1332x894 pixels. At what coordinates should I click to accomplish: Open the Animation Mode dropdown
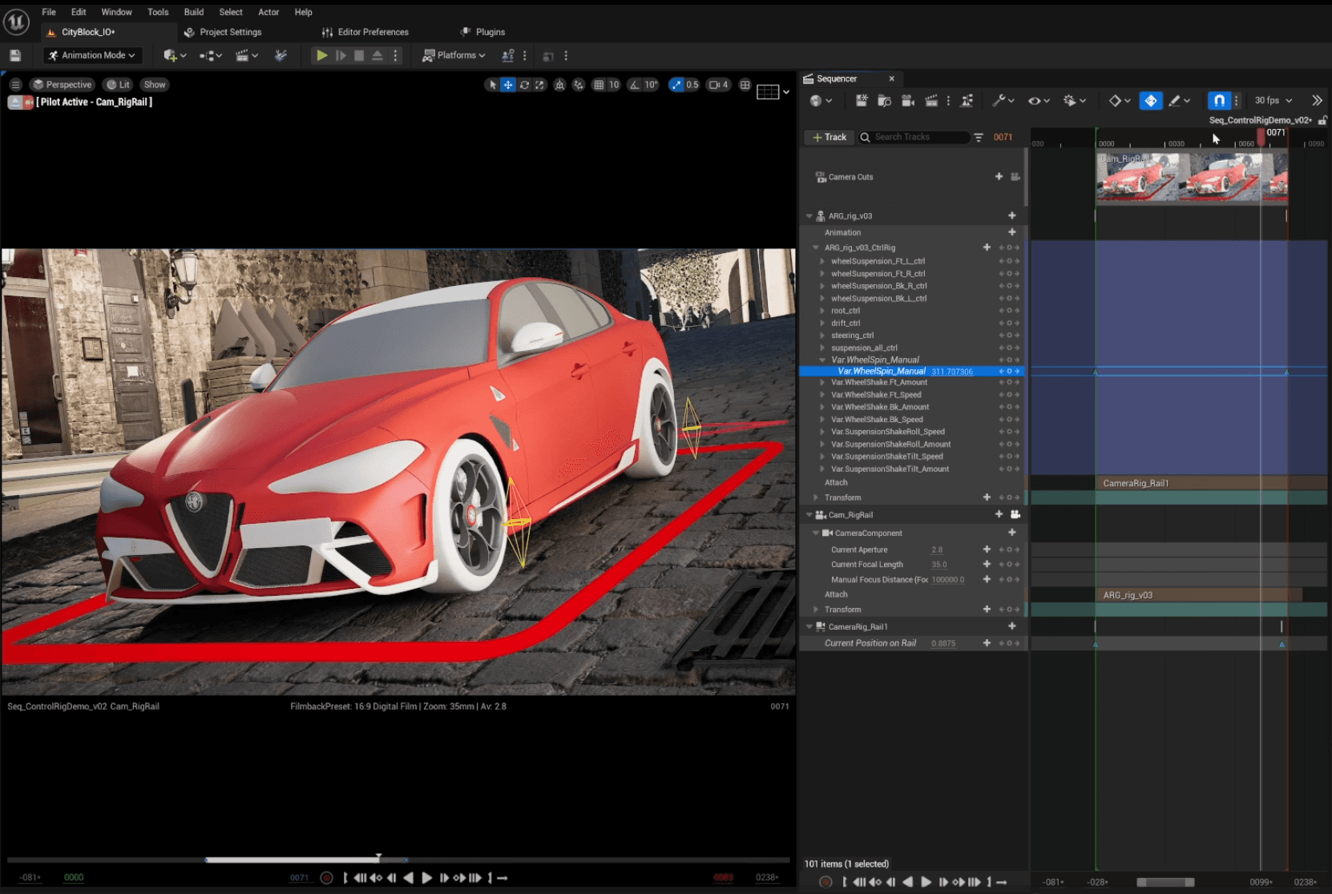tap(91, 55)
